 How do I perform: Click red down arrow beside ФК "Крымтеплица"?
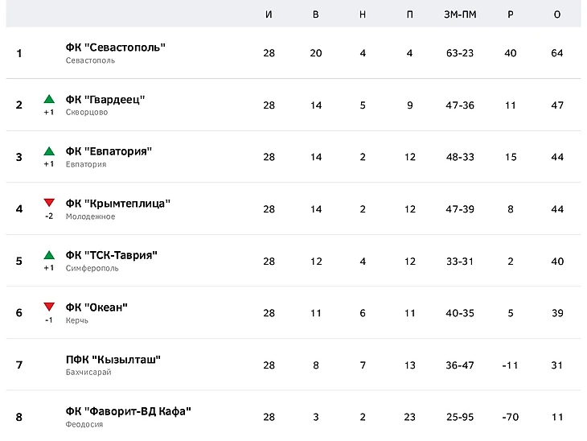pos(49,203)
